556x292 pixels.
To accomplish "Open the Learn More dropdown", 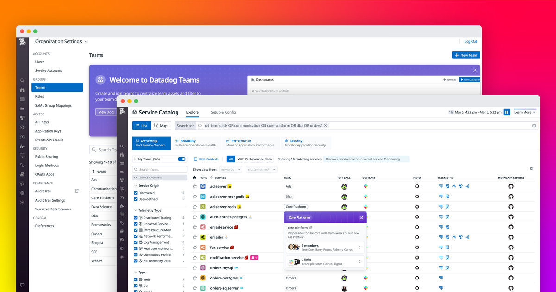I will tap(524, 112).
